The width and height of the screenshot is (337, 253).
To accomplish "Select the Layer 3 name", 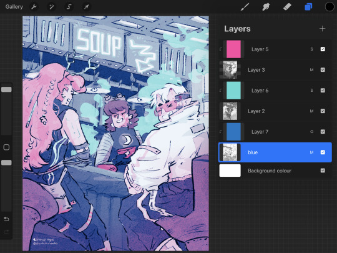I will (256, 70).
